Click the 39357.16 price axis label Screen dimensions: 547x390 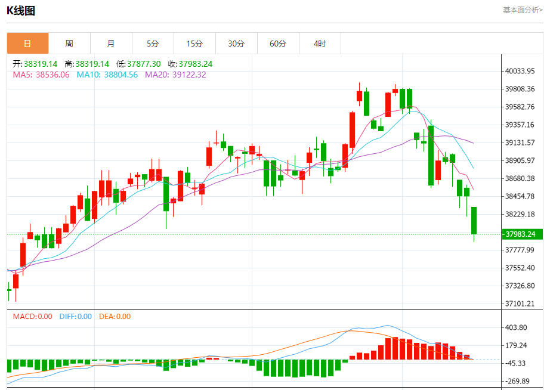(x=520, y=125)
